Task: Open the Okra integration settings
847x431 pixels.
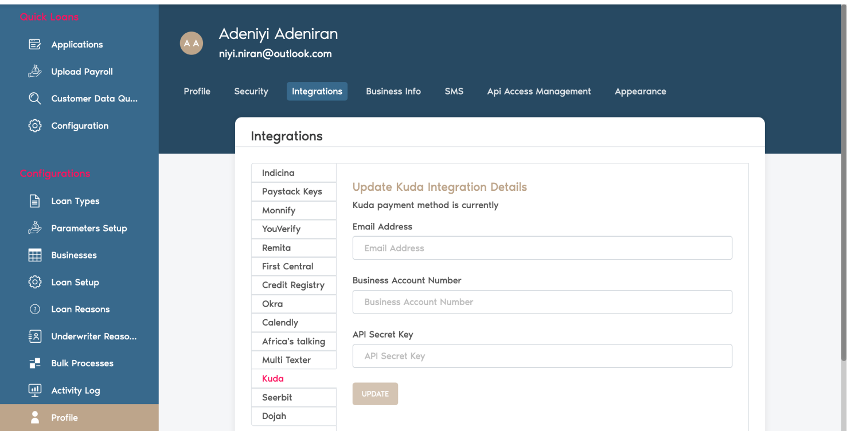Action: tap(294, 303)
